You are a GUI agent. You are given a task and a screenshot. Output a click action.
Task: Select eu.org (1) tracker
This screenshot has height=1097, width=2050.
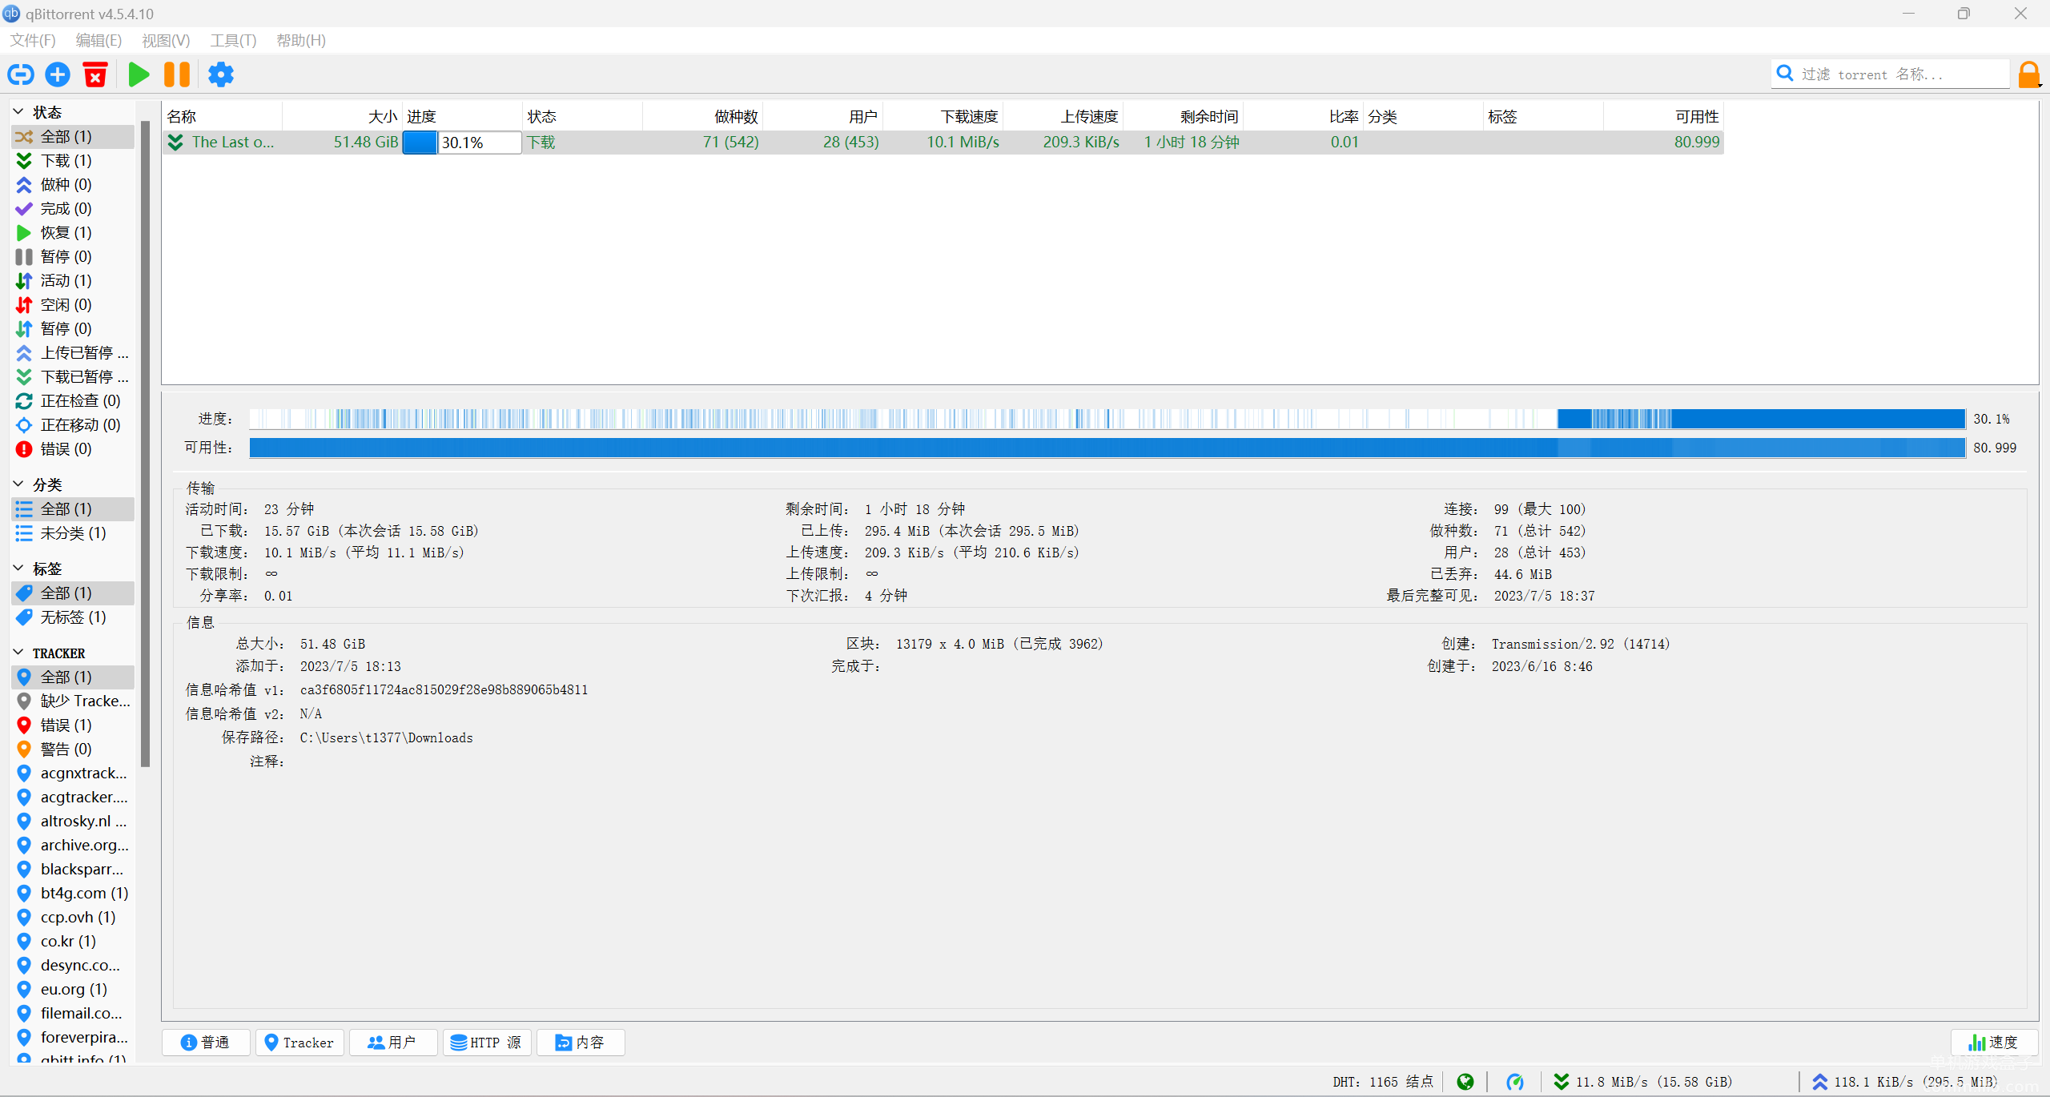73,989
